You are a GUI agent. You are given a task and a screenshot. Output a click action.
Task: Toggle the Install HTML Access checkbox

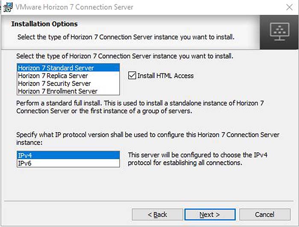[132, 76]
